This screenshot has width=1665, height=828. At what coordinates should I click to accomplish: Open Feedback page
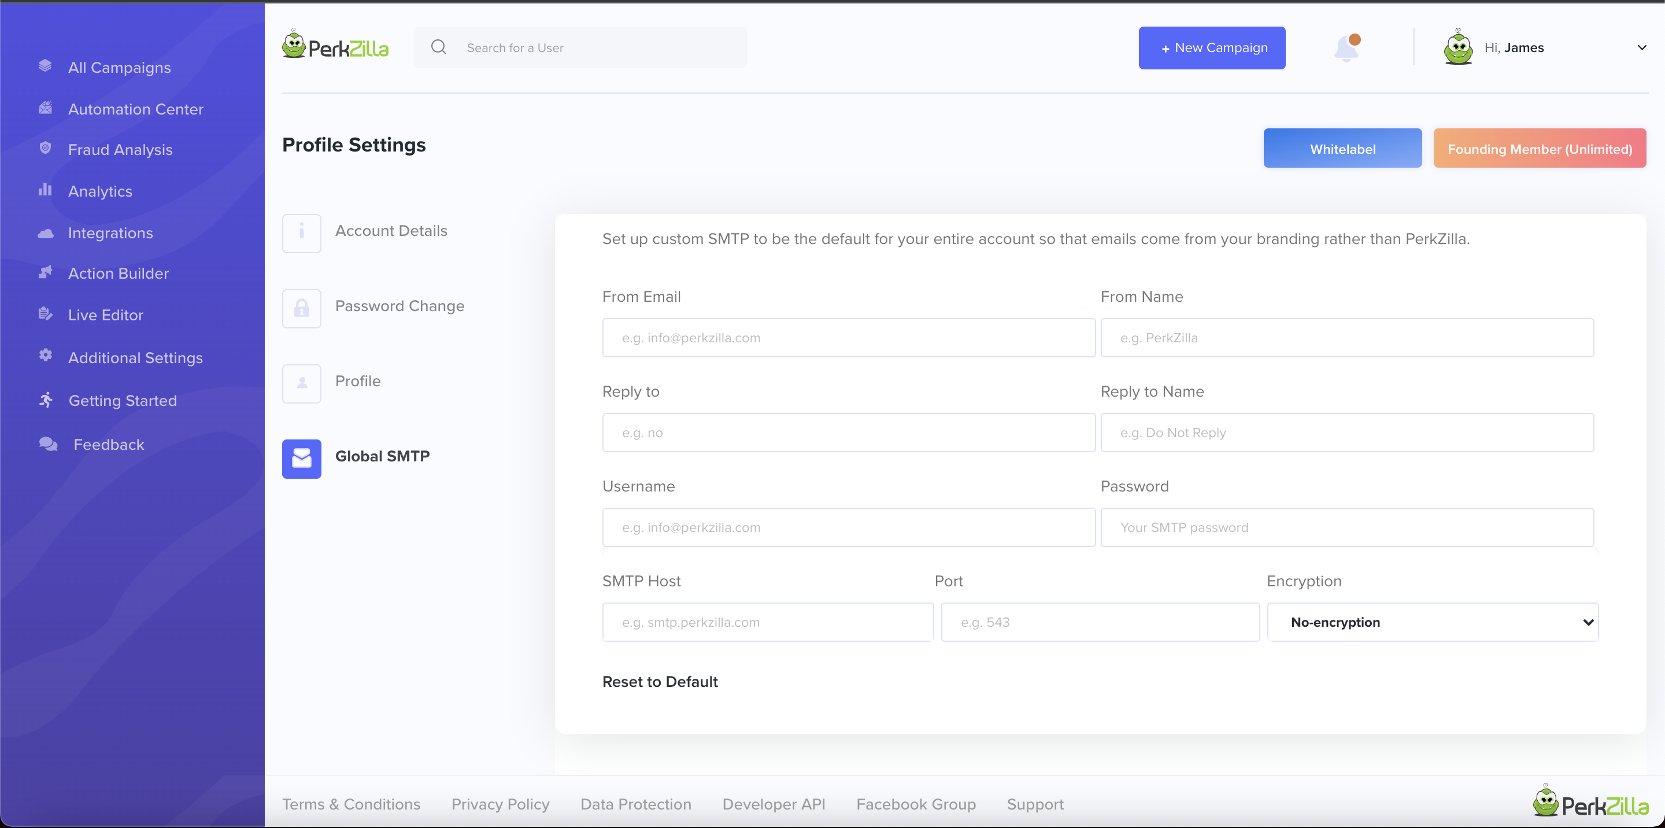coord(109,445)
